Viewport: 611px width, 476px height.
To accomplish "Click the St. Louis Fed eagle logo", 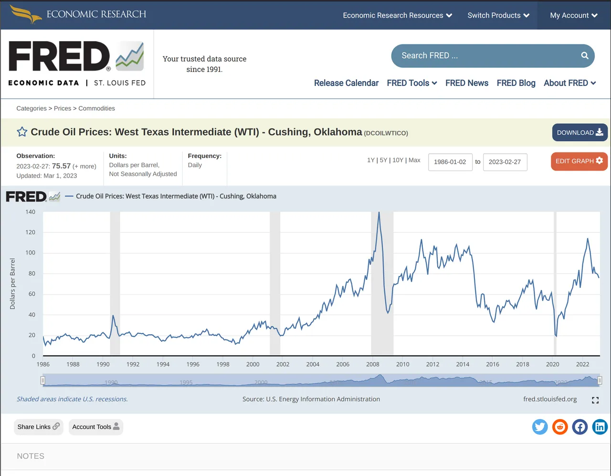I will 26,14.
